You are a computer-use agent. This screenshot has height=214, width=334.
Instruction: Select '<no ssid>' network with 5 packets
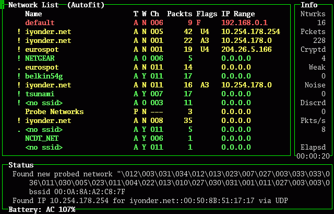coord(44,130)
